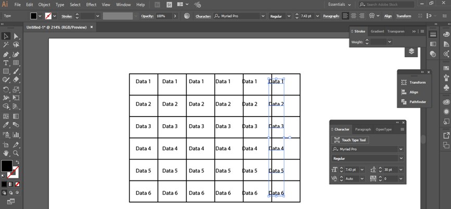The height and width of the screenshot is (209, 451).
Task: Open the Effect menu
Action: click(91, 5)
